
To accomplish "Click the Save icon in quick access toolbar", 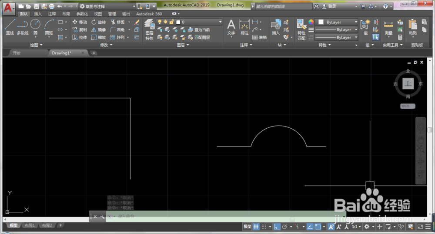I will click(x=37, y=6).
